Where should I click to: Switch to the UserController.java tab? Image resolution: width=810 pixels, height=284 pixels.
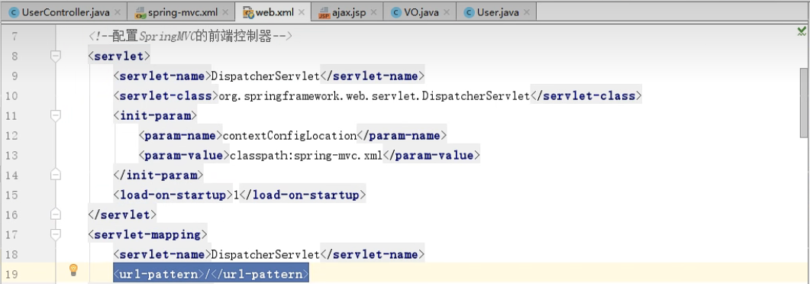[63, 12]
